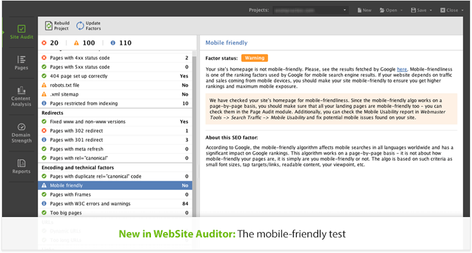Open the Site Audit module icon
This screenshot has width=472, height=253.
click(x=21, y=28)
